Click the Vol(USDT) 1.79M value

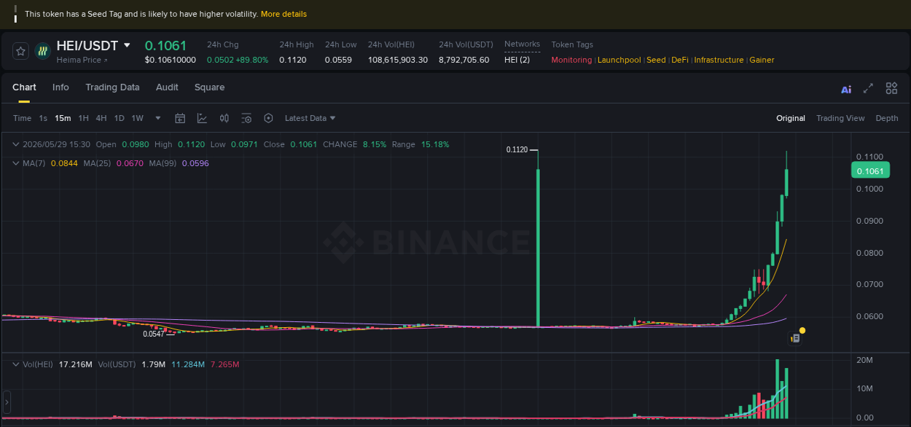coord(153,364)
